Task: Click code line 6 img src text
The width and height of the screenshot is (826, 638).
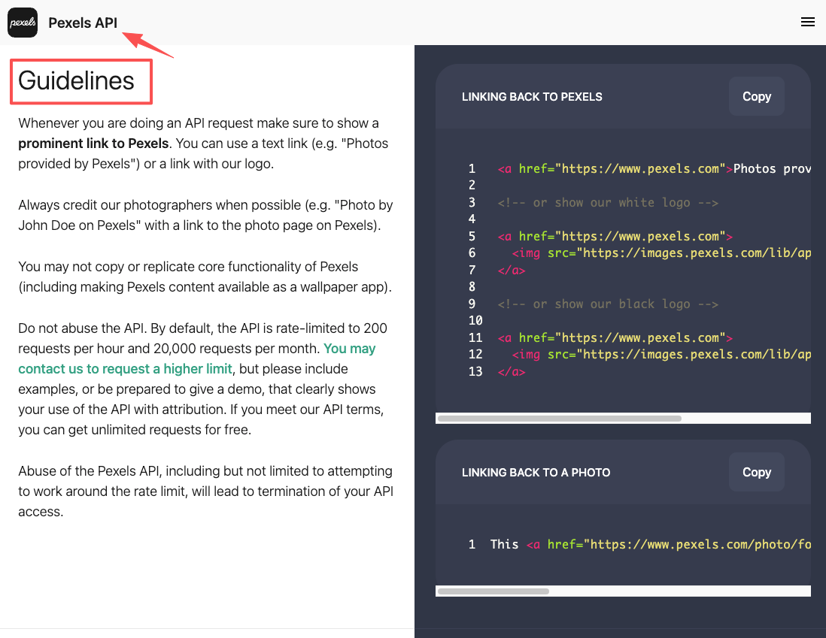Action: pos(661,253)
